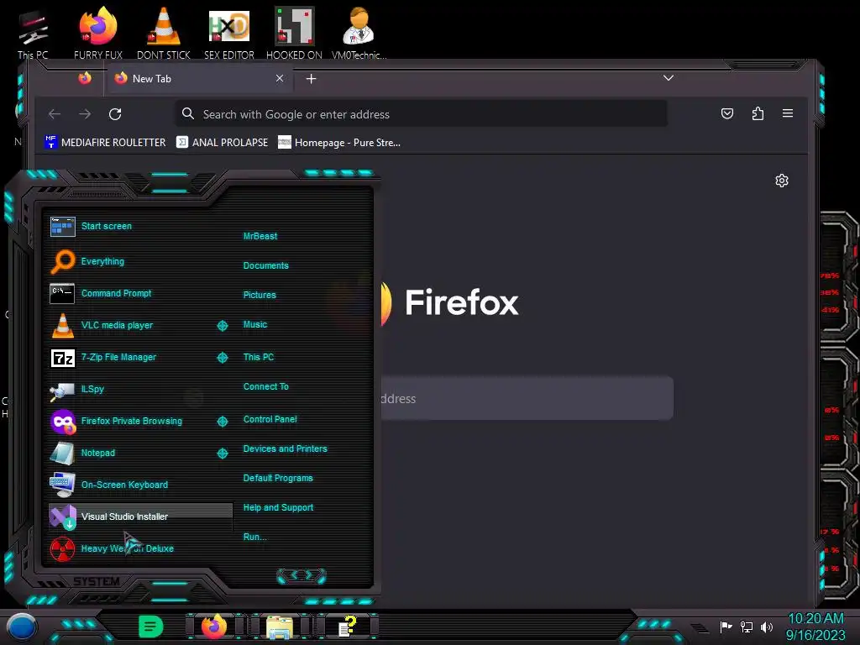Open the HOOKED ON desktop shortcut
The height and width of the screenshot is (645, 860).
(x=294, y=33)
